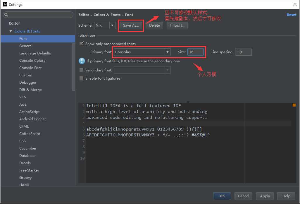Image resolution: width=300 pixels, height=204 pixels.
Task: Click the orange inspection marker in preview
Action: 294,105
